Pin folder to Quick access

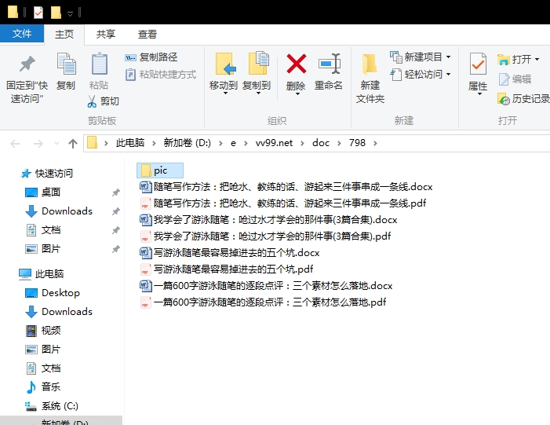tap(27, 79)
